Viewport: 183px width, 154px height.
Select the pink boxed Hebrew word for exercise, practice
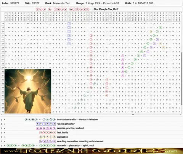click(46, 128)
